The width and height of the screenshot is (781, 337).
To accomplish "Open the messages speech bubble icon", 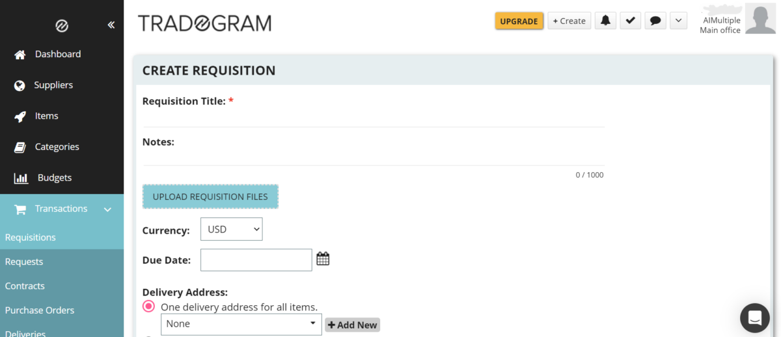I will [655, 21].
